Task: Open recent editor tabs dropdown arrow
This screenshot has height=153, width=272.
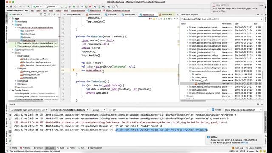Action: click(x=178, y=14)
